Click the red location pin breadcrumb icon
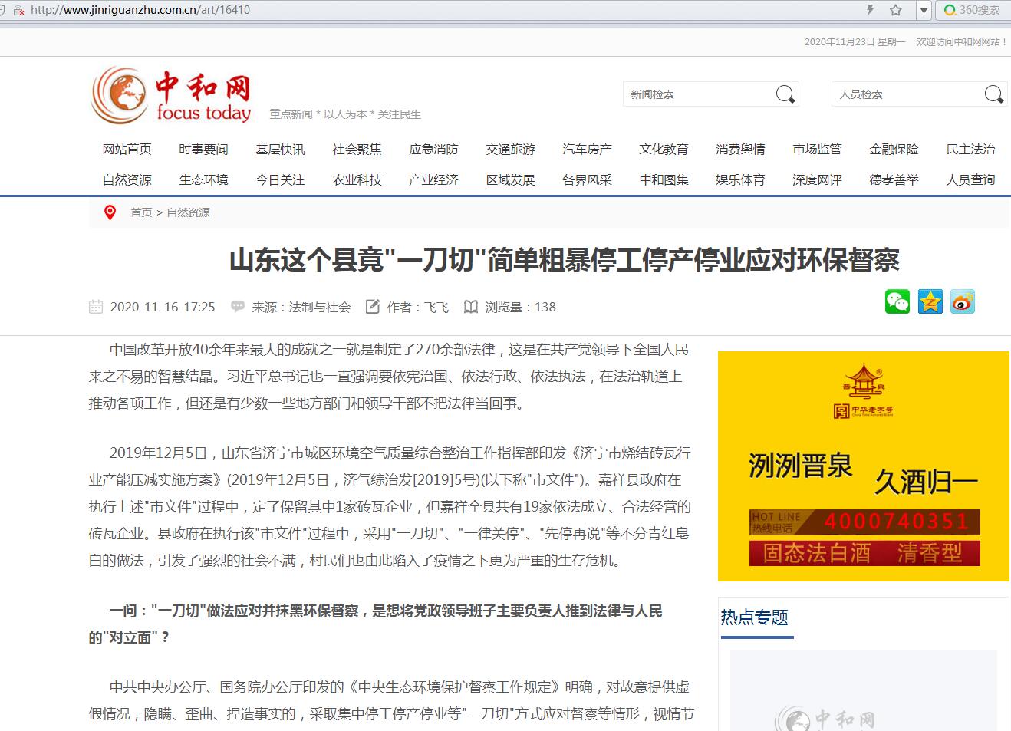Viewport: 1011px width, 731px height. point(110,212)
